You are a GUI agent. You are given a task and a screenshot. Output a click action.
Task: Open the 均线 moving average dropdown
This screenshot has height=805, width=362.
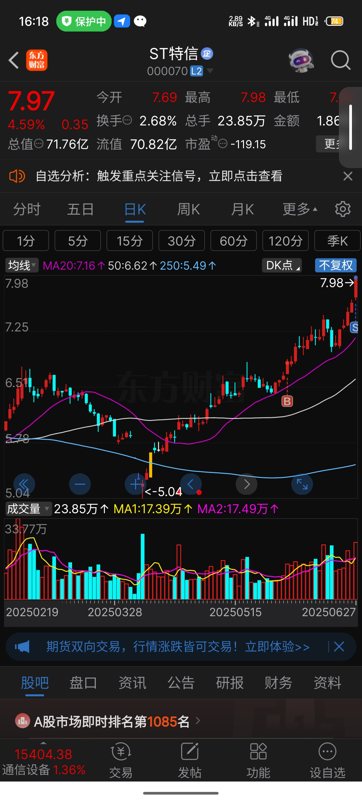point(22,265)
